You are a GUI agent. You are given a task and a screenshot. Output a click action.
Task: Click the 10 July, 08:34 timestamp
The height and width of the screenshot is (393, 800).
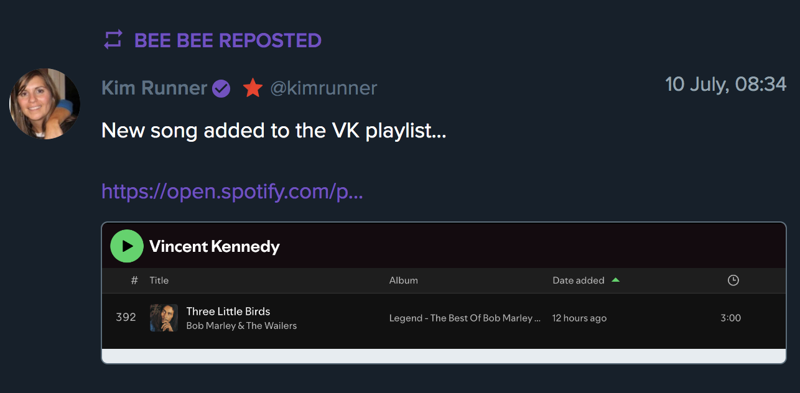725,84
